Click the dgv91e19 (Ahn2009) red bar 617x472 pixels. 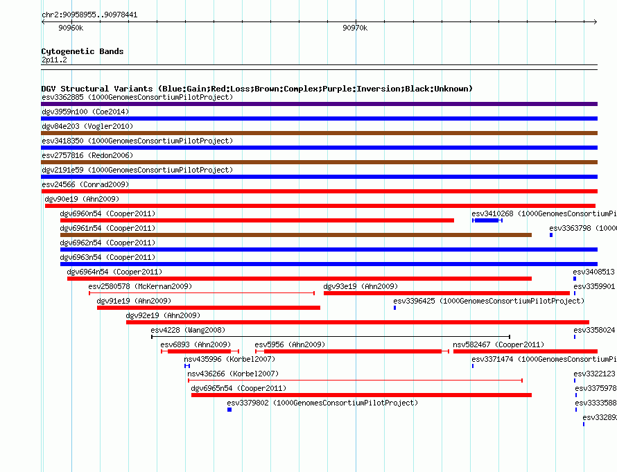point(209,308)
